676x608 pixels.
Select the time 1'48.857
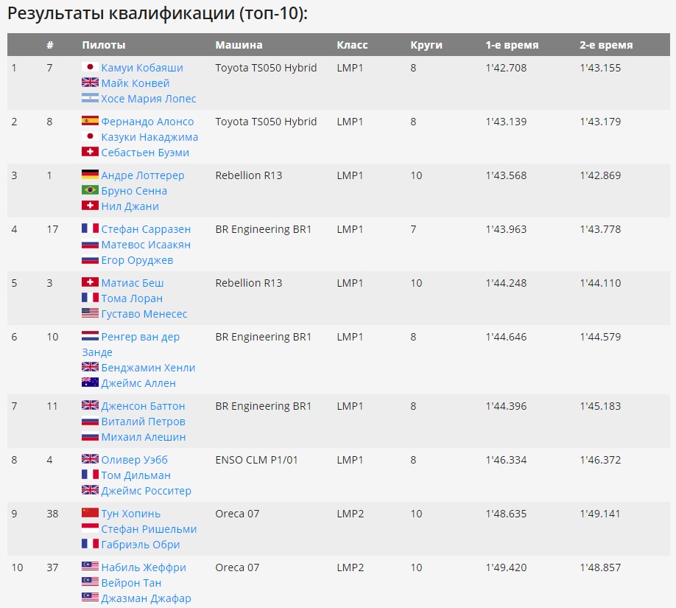click(x=600, y=567)
